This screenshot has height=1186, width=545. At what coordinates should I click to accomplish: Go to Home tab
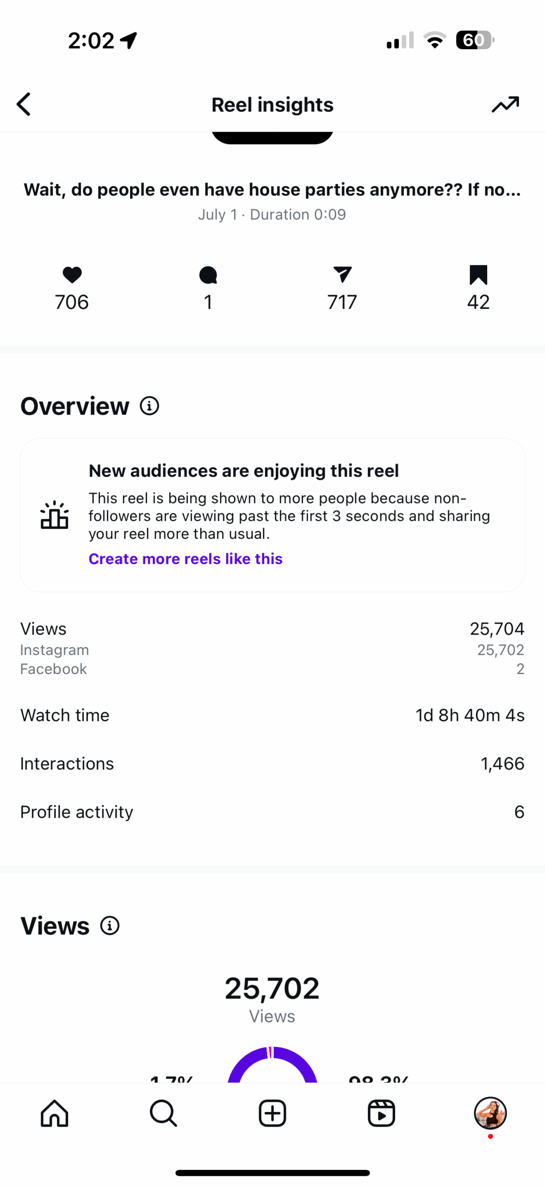pyautogui.click(x=55, y=1113)
